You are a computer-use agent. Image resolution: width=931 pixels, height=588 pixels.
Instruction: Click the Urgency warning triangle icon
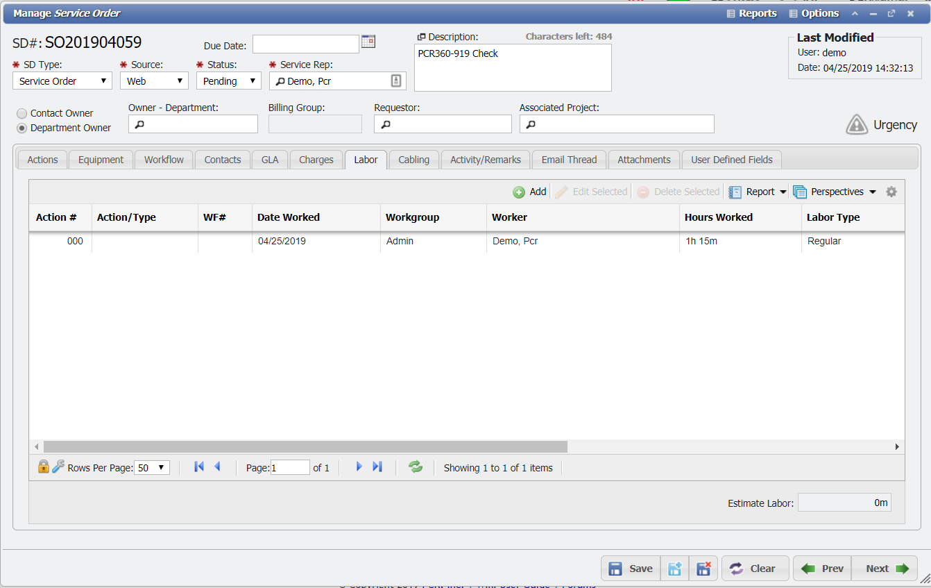(x=857, y=125)
